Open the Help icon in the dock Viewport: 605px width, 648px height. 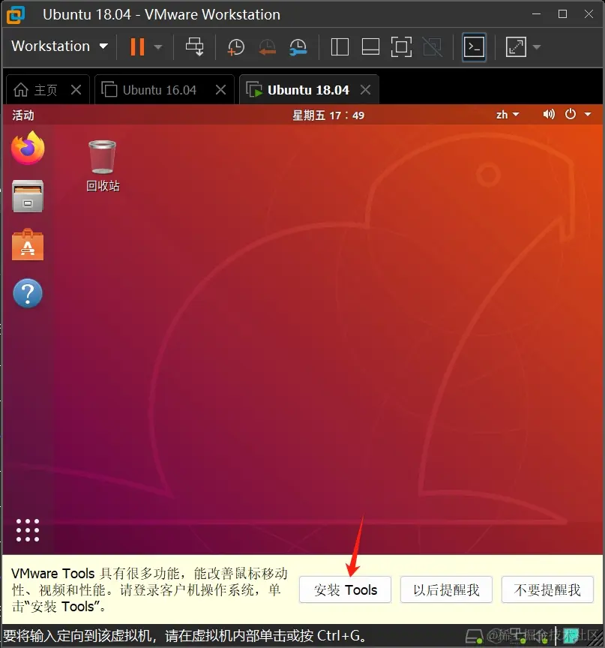[28, 293]
